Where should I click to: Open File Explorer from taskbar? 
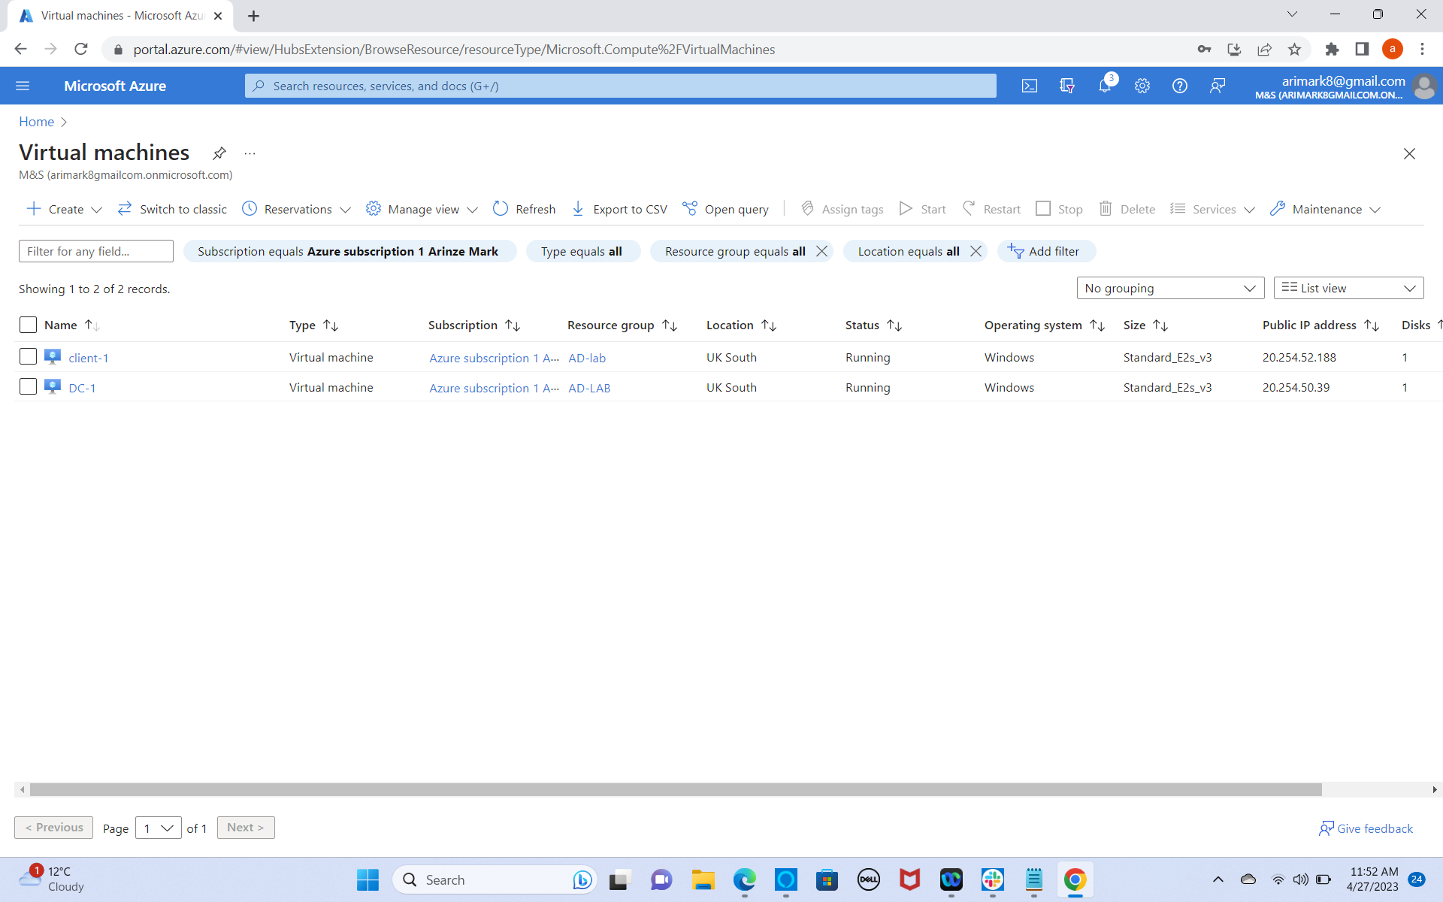click(703, 879)
